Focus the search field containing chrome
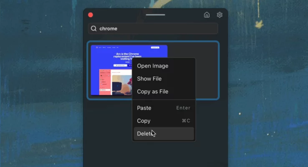Image resolution: width=308 pixels, height=167 pixels. (x=153, y=28)
